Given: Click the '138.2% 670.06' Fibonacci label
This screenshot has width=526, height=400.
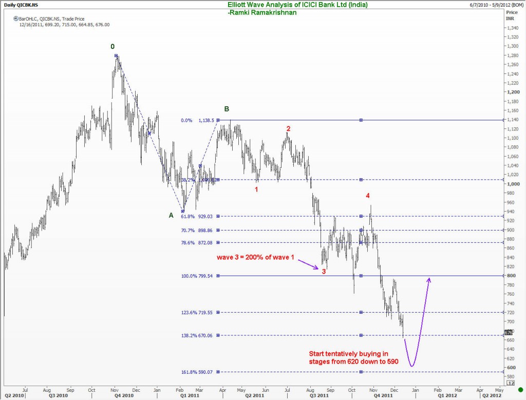Looking at the screenshot, I should click(197, 336).
